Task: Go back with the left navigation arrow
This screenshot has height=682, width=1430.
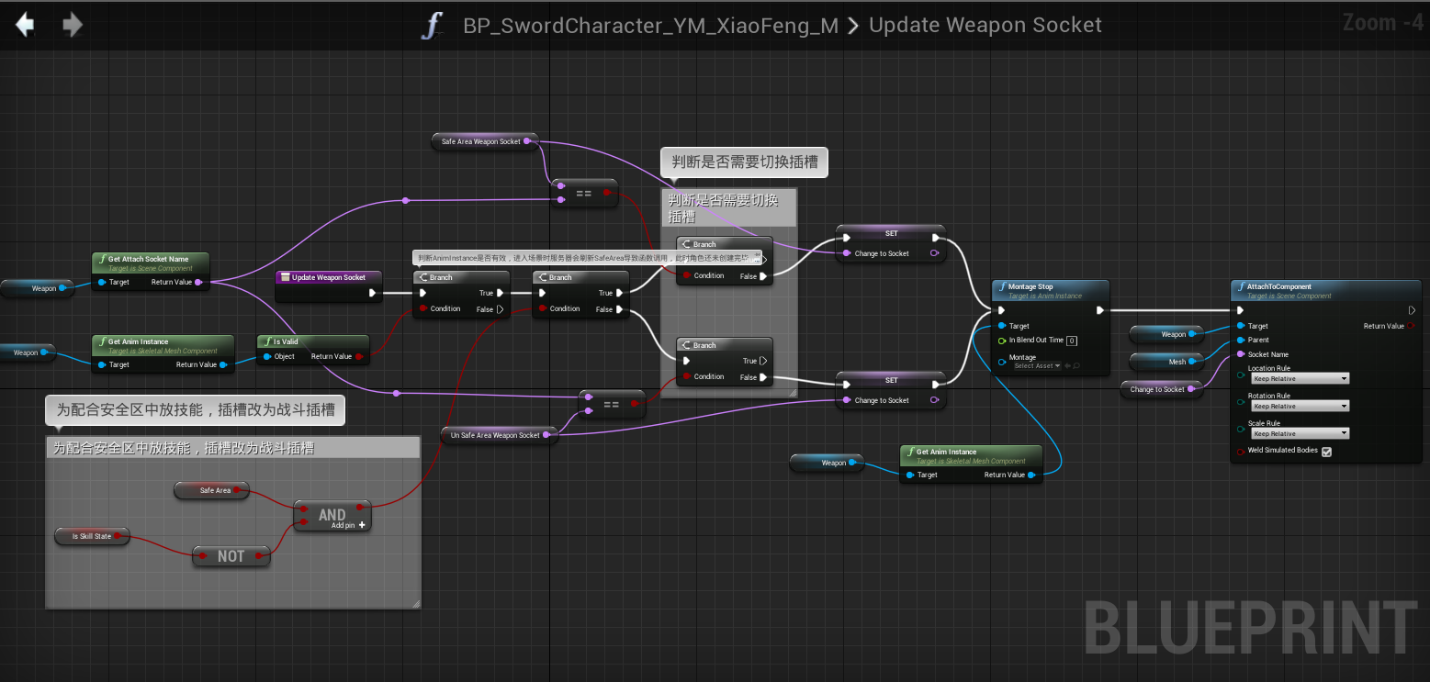Action: point(25,25)
